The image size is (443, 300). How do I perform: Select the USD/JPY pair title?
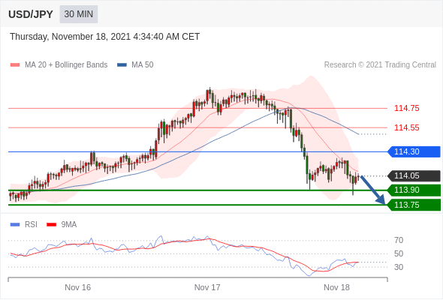pos(31,14)
